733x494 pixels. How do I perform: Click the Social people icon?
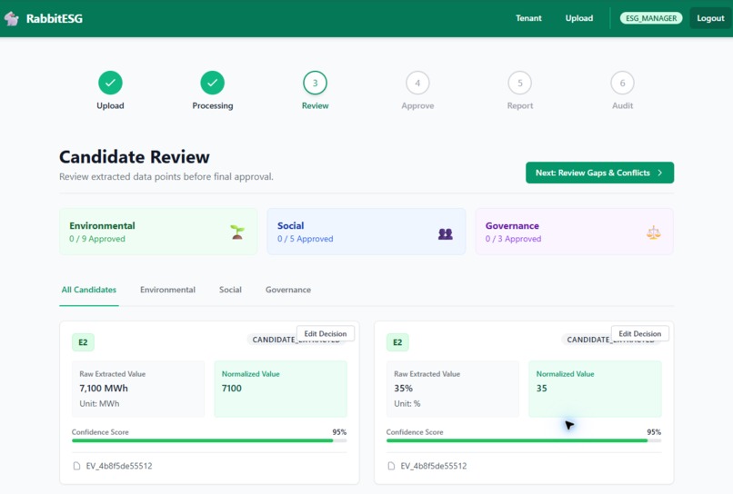446,234
